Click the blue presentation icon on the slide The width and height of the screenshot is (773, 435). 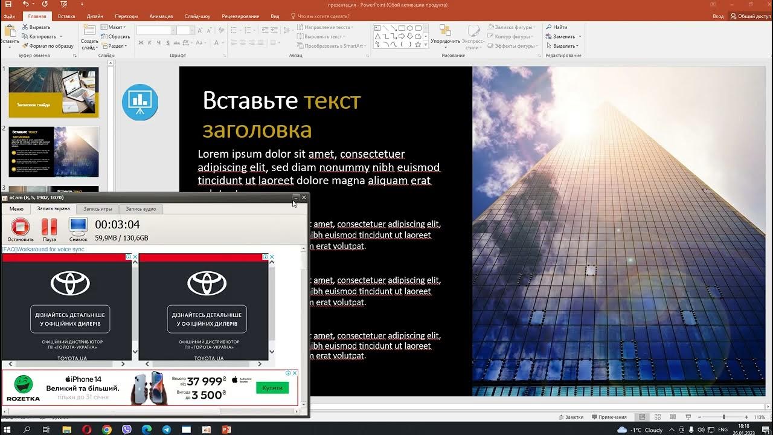(x=140, y=102)
